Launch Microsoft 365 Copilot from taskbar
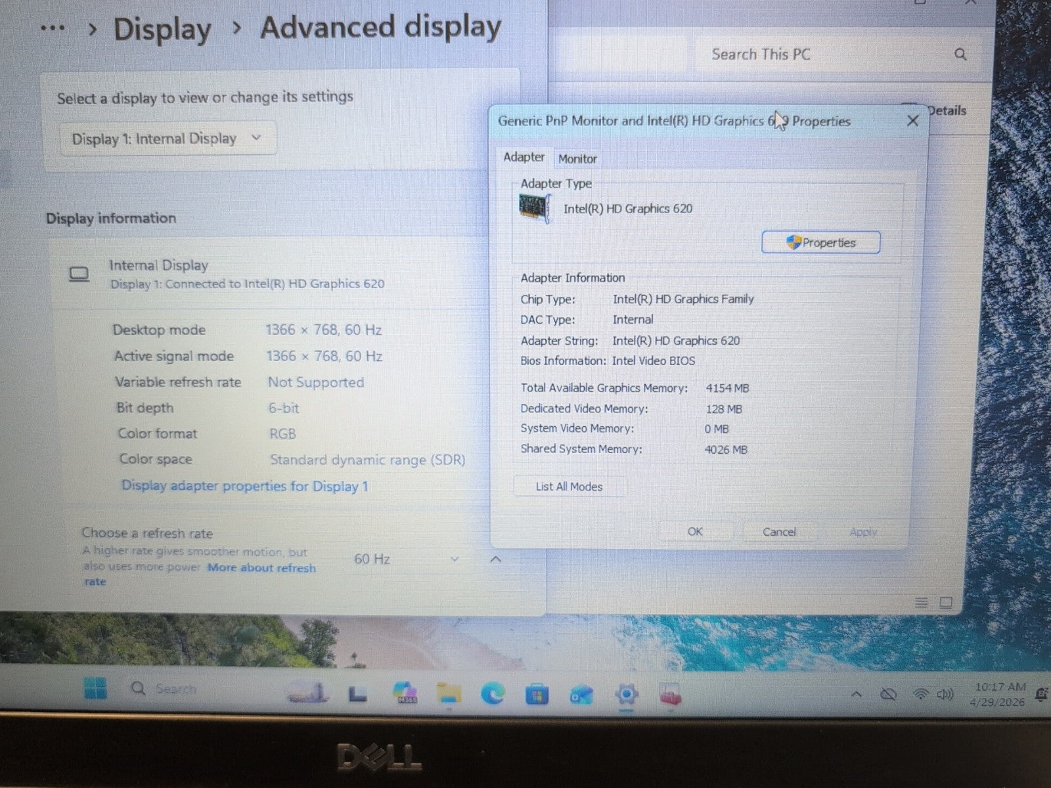The width and height of the screenshot is (1051, 788). (x=405, y=693)
